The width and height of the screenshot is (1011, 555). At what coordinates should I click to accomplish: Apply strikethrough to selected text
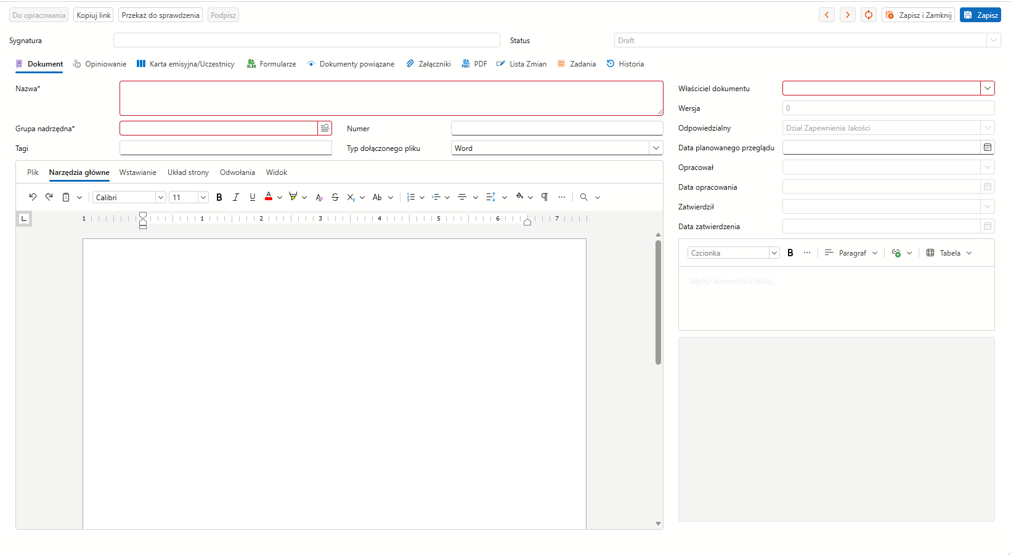point(335,197)
